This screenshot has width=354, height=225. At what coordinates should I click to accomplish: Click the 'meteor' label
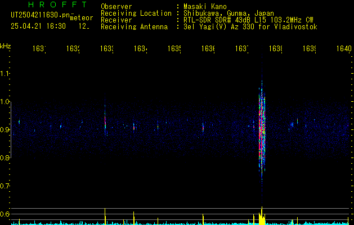click(x=82, y=18)
